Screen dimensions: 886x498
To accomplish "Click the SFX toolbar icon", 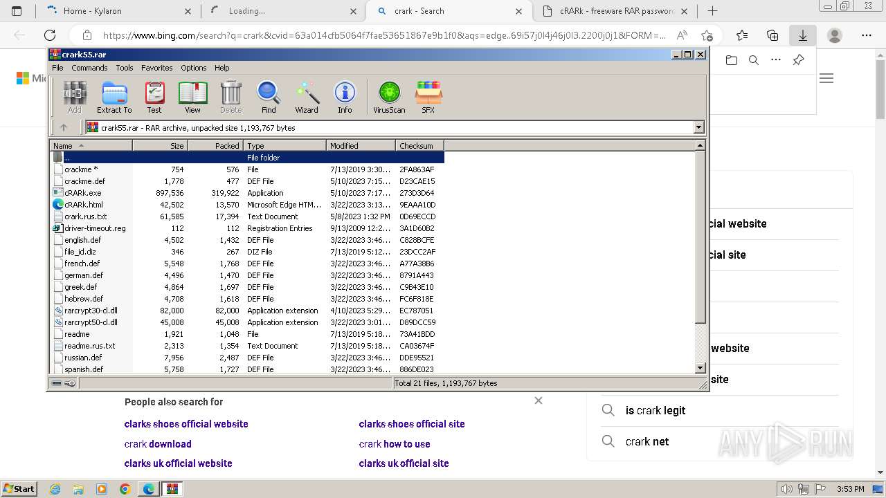I will pyautogui.click(x=428, y=97).
